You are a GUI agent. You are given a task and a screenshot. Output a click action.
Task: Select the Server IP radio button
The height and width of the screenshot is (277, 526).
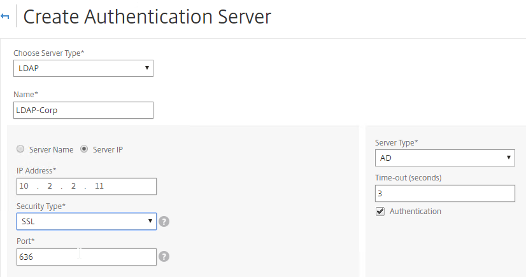click(84, 149)
